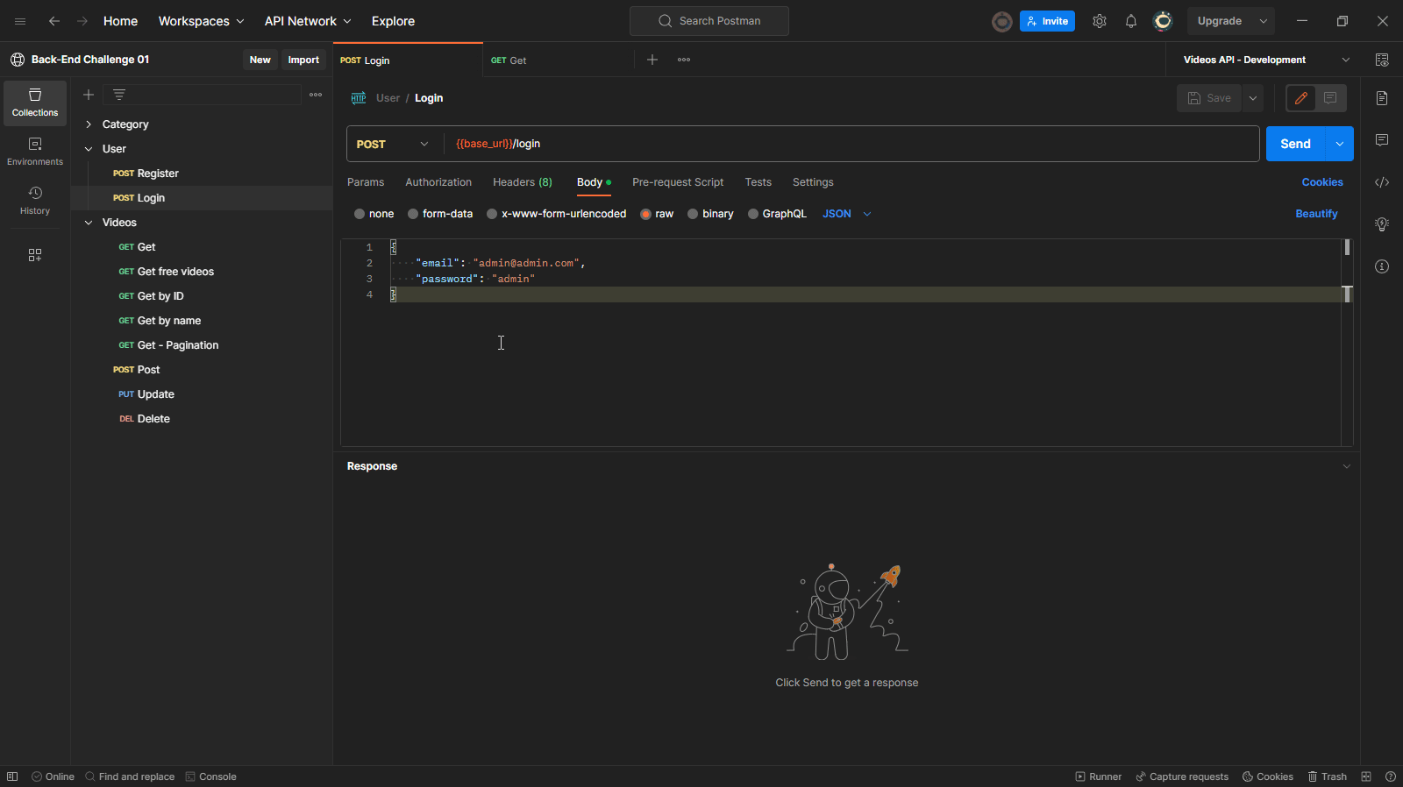The width and height of the screenshot is (1403, 787).
Task: Open the Cookies link near Send
Action: point(1322,182)
